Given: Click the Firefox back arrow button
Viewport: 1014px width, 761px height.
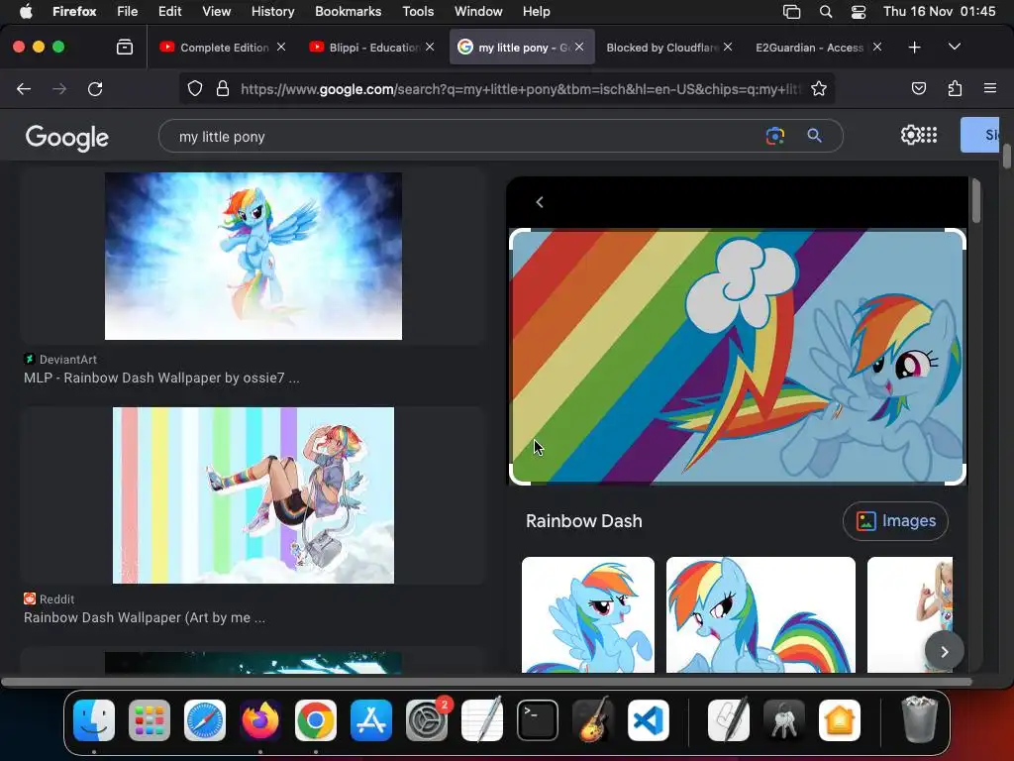Looking at the screenshot, I should (x=24, y=88).
